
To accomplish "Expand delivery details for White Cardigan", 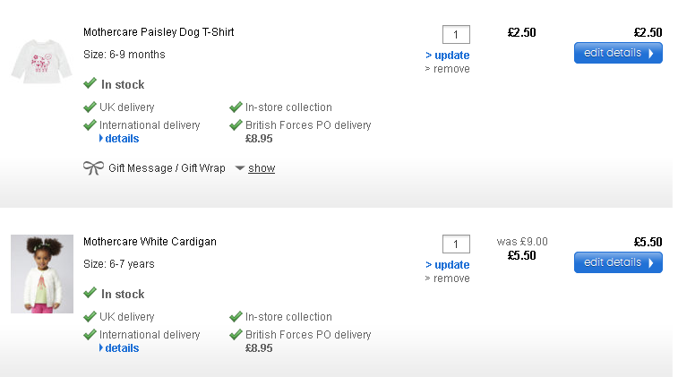I will pyautogui.click(x=121, y=348).
